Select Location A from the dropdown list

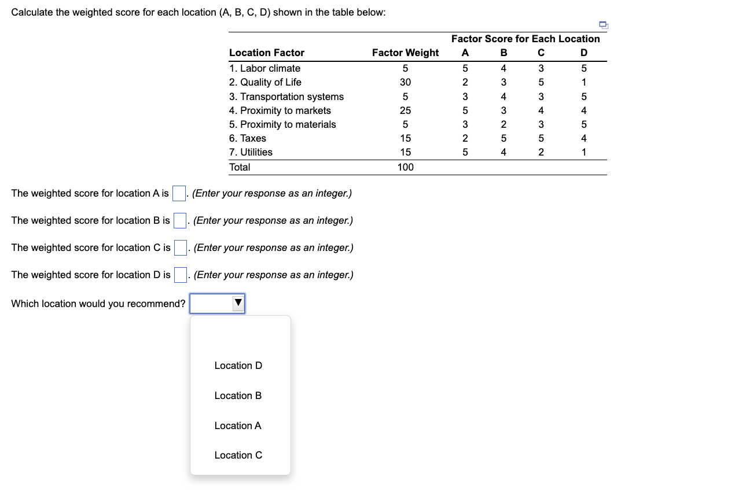coord(238,426)
